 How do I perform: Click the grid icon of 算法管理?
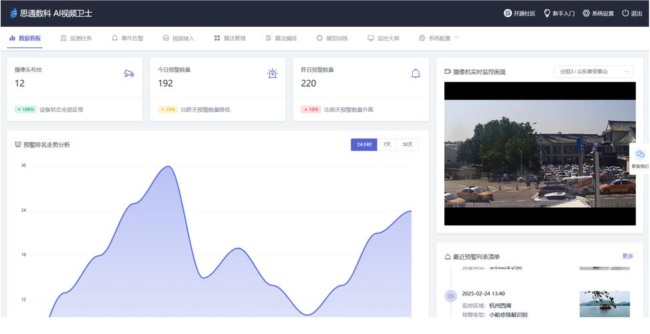[x=217, y=38]
